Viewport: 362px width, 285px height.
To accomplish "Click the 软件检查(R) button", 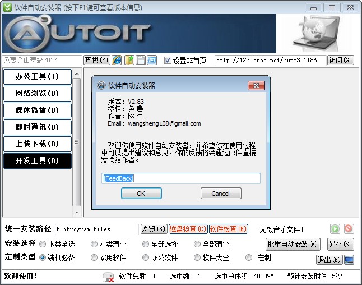I will pos(229,229).
